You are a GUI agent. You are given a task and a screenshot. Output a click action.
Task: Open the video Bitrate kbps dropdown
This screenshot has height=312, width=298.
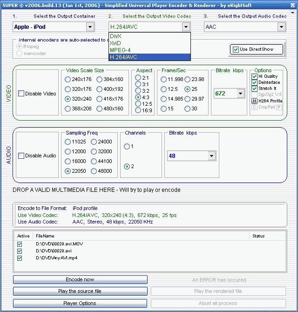point(241,93)
